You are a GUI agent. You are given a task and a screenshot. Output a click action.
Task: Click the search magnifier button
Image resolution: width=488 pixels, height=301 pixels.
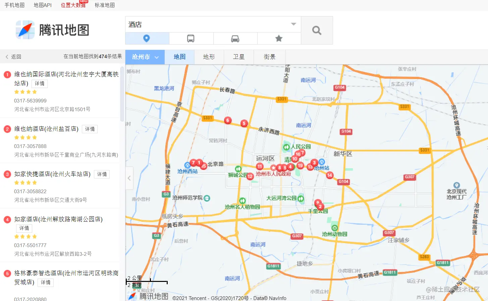pyautogui.click(x=316, y=30)
